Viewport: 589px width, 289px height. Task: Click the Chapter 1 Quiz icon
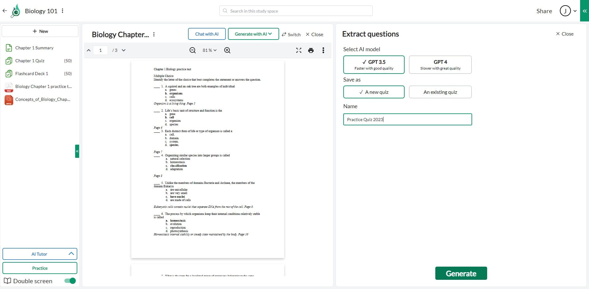(9, 61)
